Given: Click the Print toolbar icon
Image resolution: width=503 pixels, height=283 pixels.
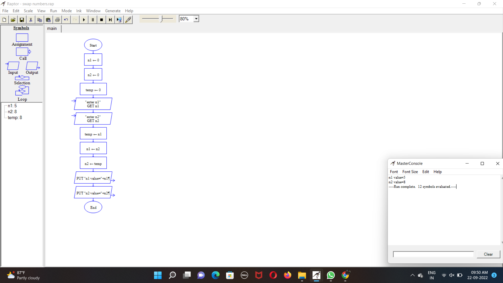Looking at the screenshot, I should [x=57, y=20].
